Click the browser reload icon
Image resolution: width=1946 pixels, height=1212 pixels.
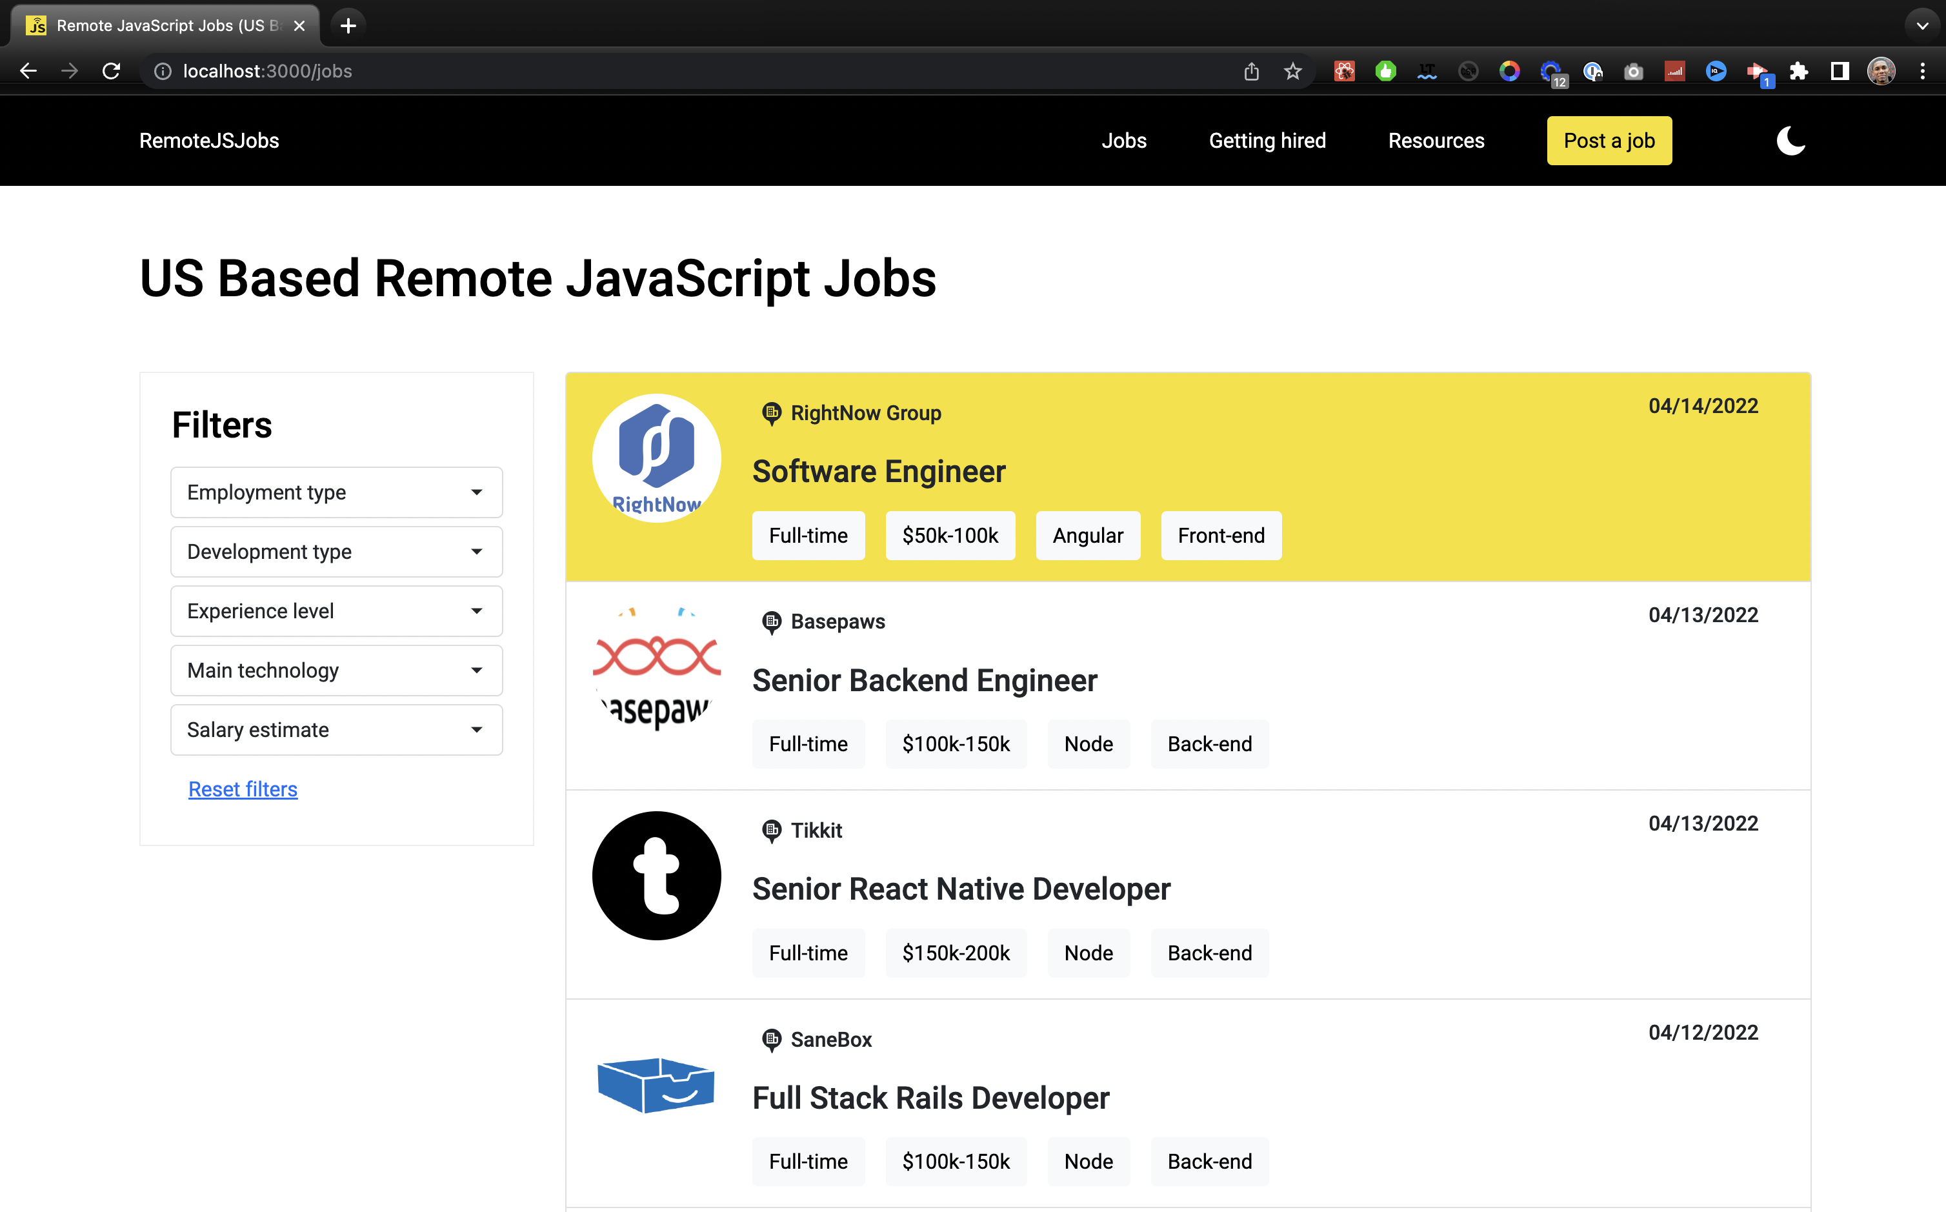(x=112, y=72)
